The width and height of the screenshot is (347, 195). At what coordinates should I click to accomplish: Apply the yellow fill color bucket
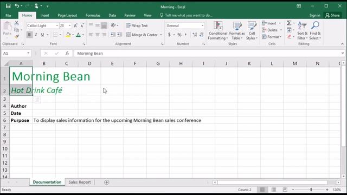(x=68, y=35)
